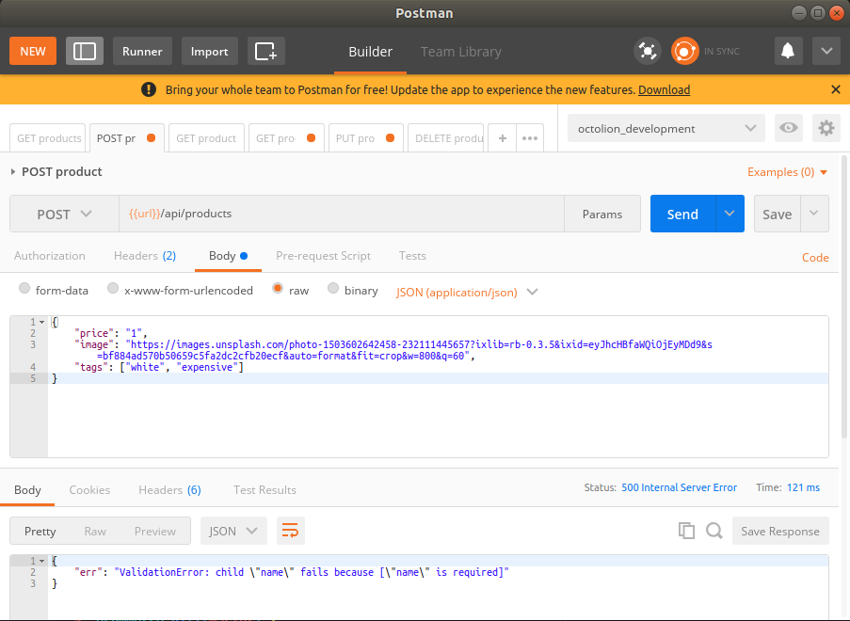Switch to PUT pro request tab

pos(365,138)
